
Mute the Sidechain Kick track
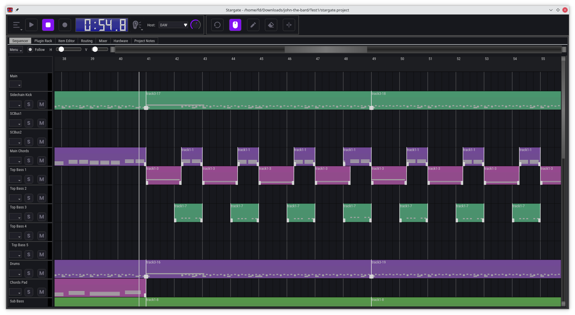coord(42,104)
